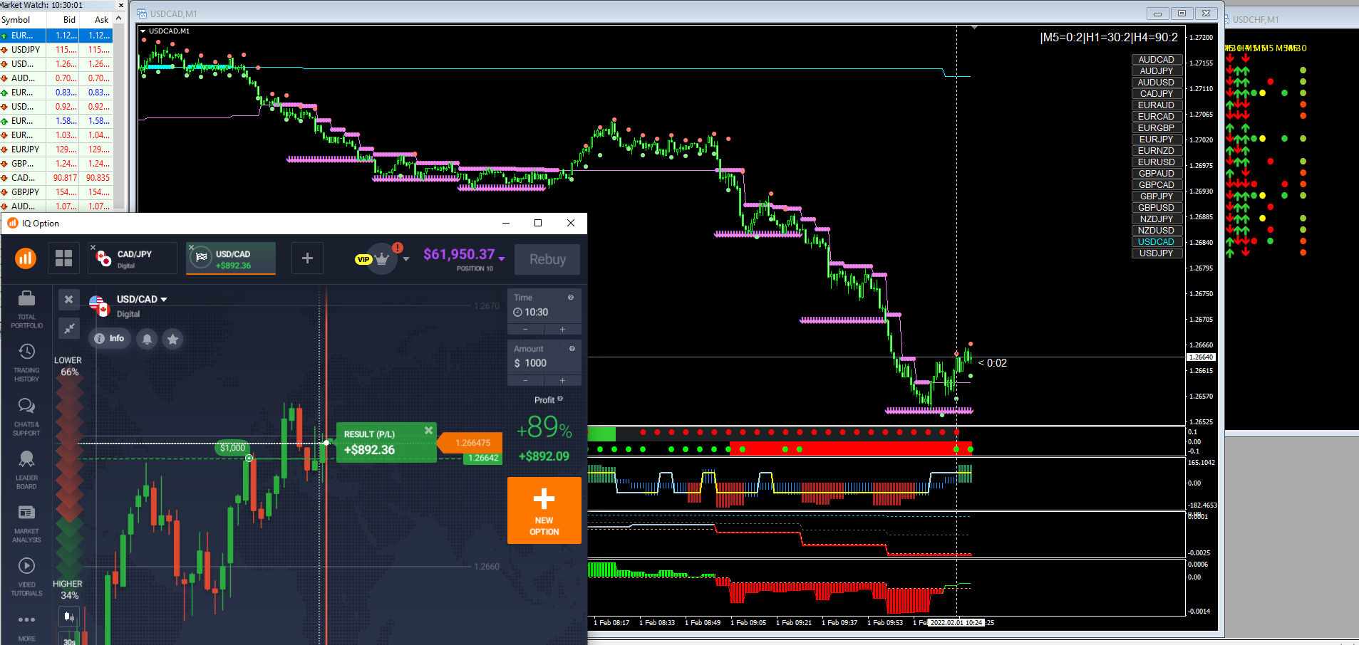Select EURJPY row in Market Watch

(x=56, y=150)
